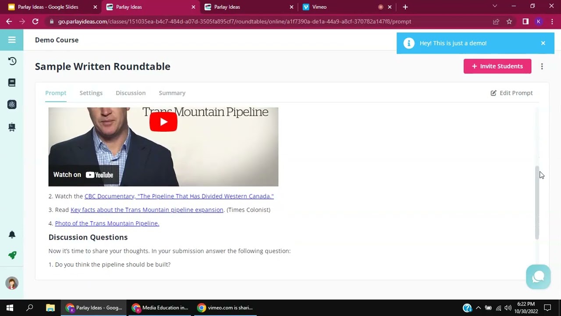Open the book icon in sidebar
The width and height of the screenshot is (561, 316).
click(12, 83)
